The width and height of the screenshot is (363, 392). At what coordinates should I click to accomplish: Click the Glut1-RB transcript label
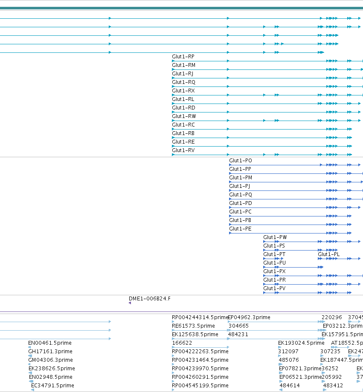click(x=183, y=133)
